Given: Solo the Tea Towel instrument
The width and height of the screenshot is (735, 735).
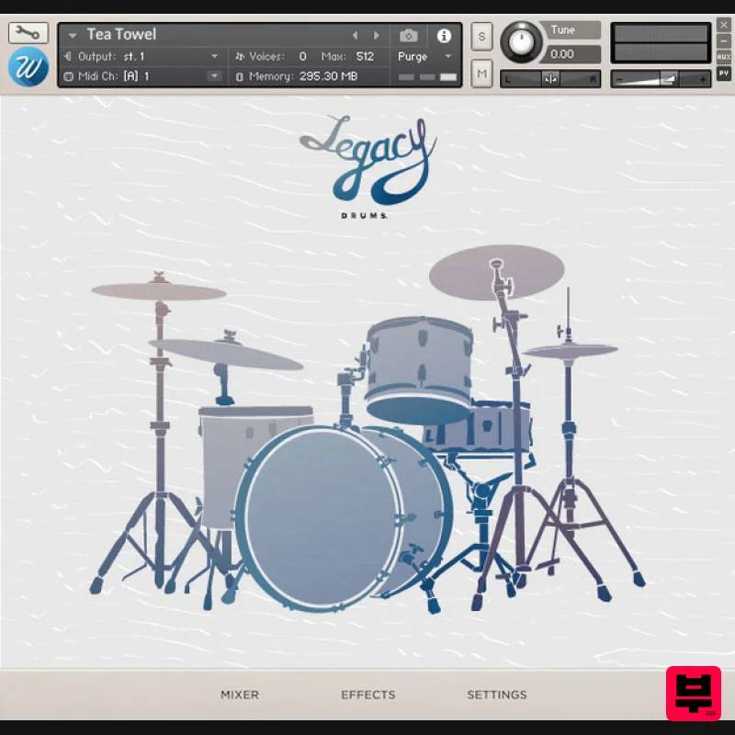Looking at the screenshot, I should coord(481,37).
